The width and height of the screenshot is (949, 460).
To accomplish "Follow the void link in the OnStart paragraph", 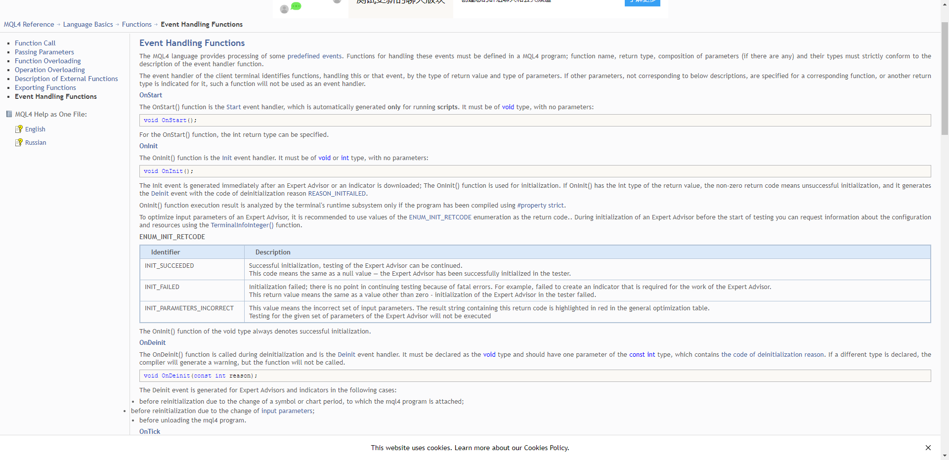I will pos(508,107).
